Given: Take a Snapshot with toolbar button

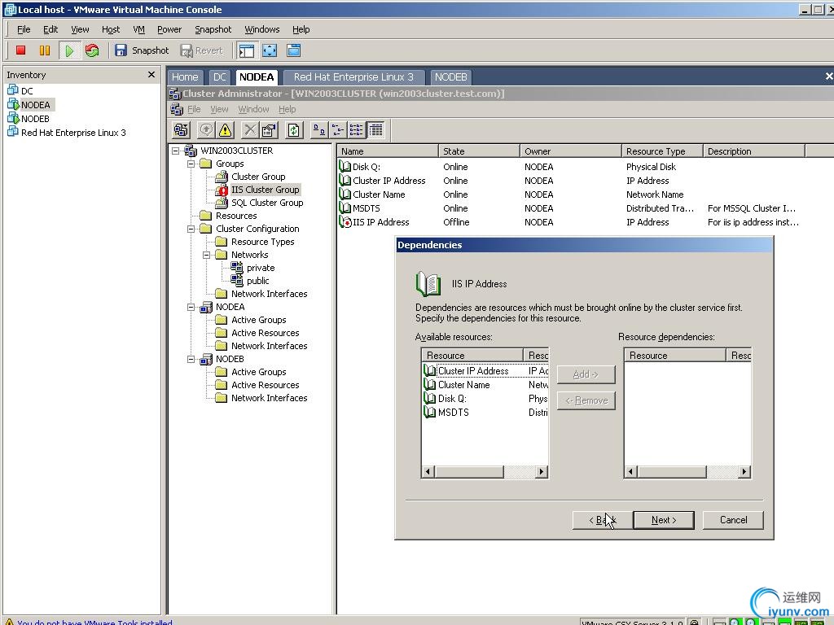Looking at the screenshot, I should (142, 50).
